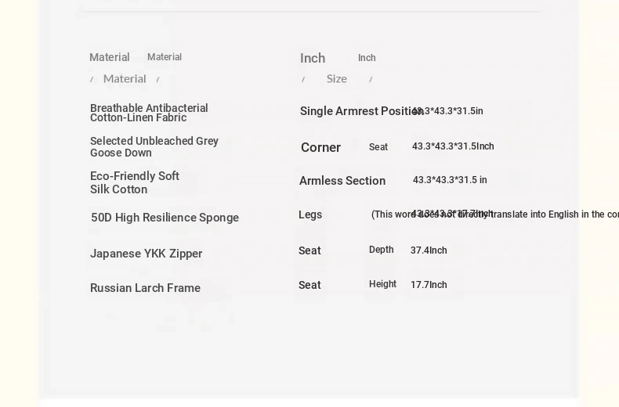Click the 50D High Resilience Sponge entry

[x=165, y=218]
